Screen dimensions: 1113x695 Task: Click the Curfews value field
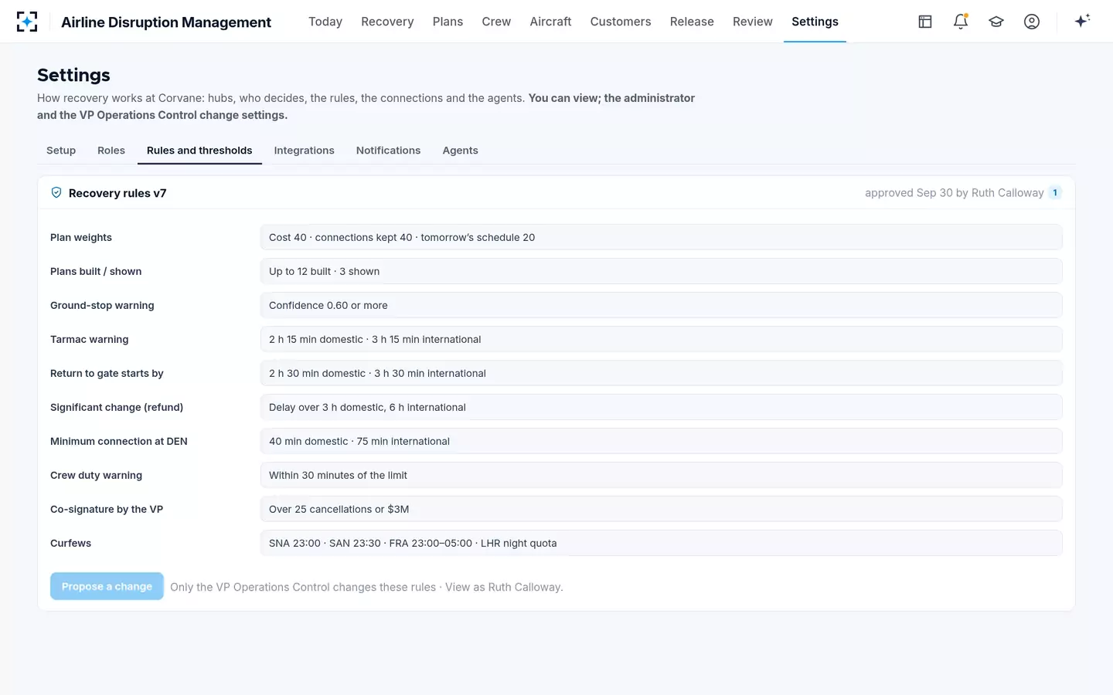(662, 543)
